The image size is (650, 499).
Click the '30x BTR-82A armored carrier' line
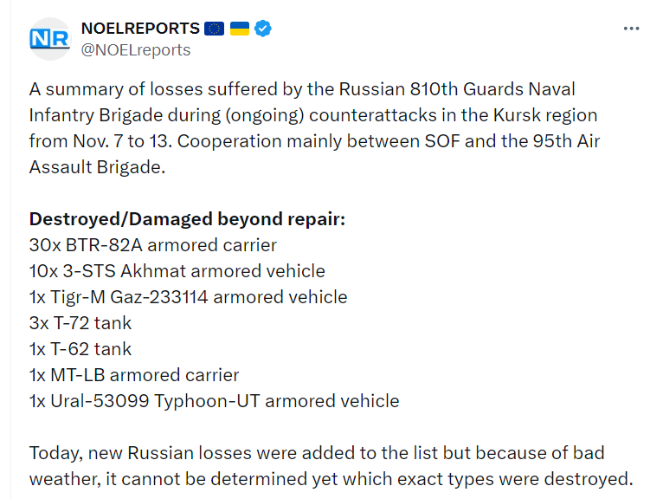click(x=153, y=245)
